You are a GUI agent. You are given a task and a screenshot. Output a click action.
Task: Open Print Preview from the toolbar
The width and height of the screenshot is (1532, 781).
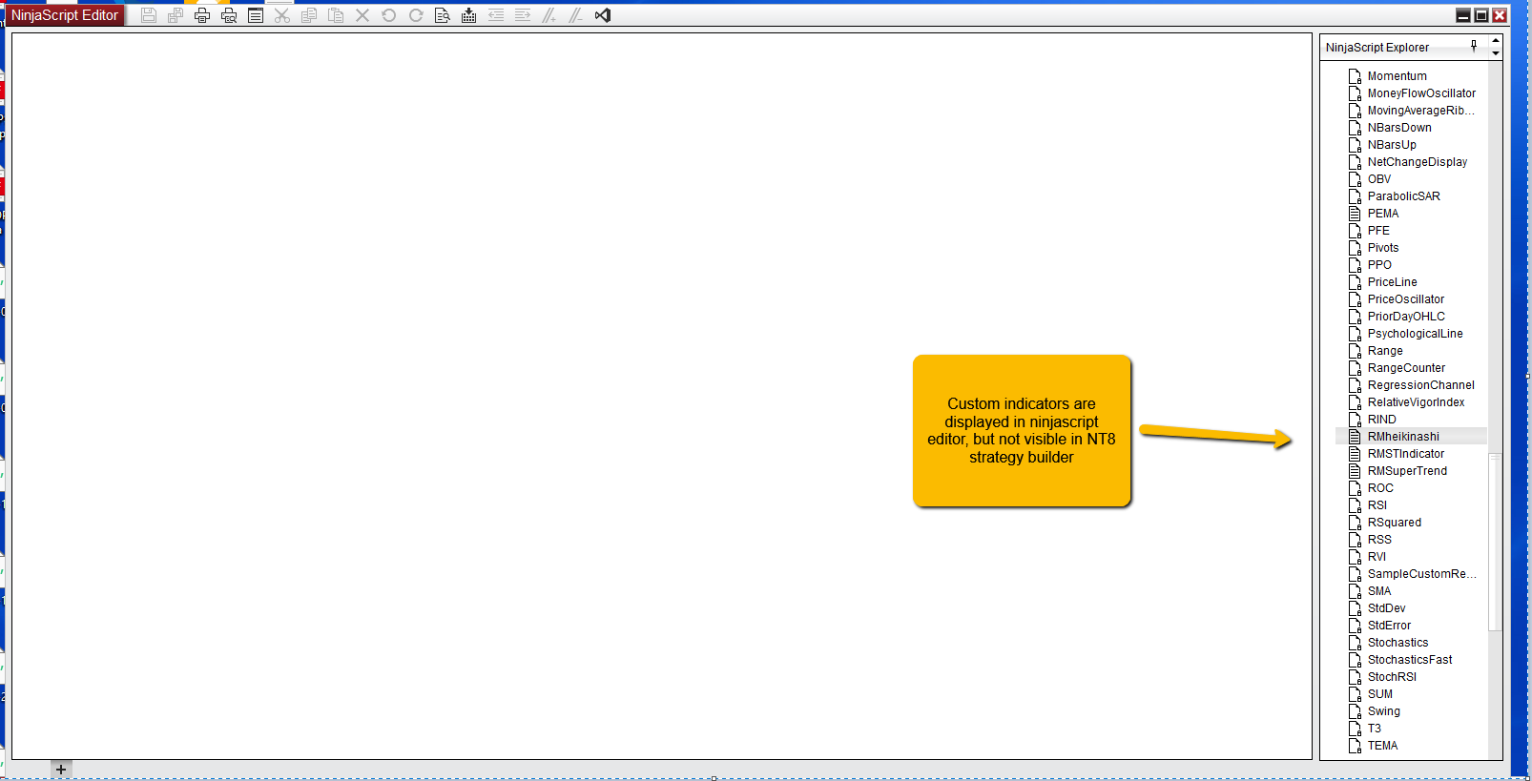229,15
